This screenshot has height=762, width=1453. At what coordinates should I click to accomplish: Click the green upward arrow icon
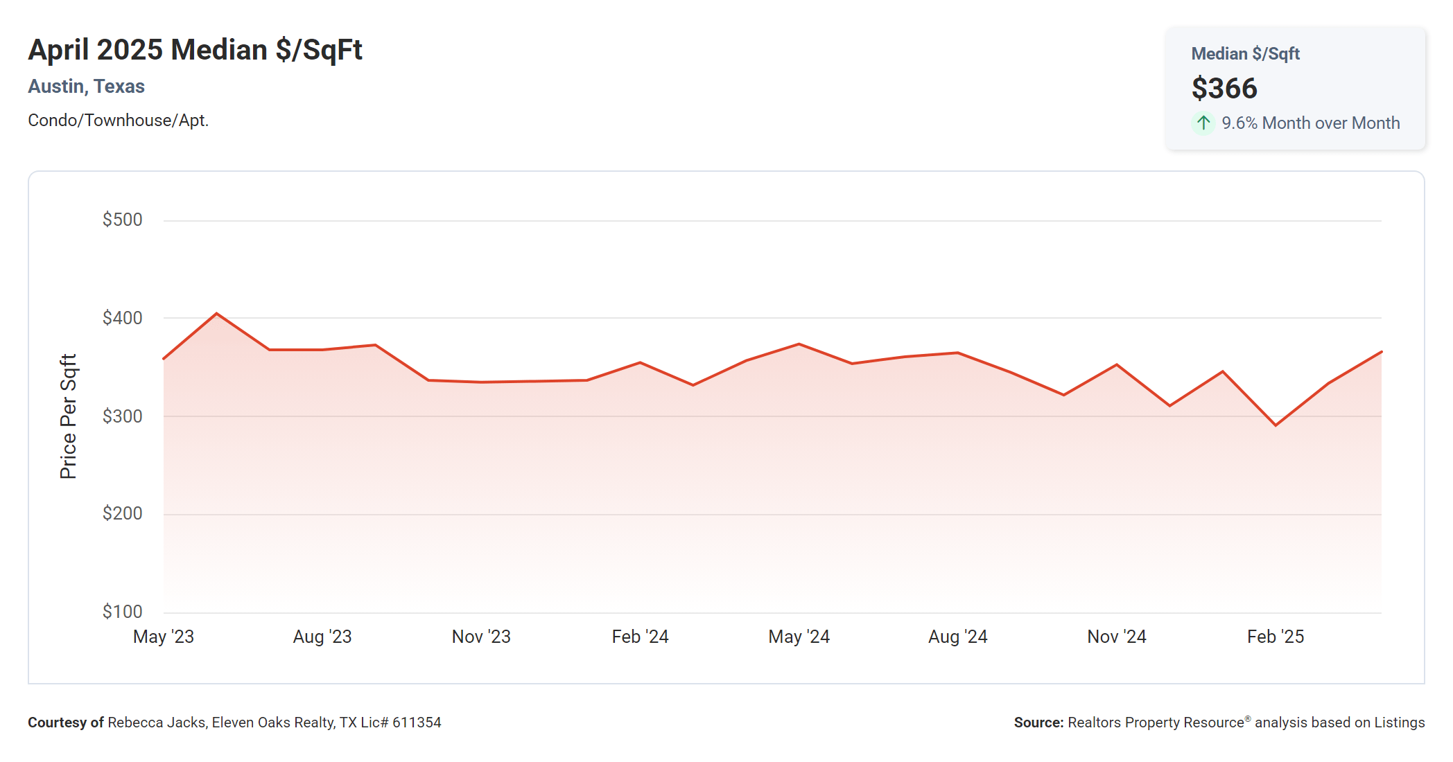coord(1203,123)
